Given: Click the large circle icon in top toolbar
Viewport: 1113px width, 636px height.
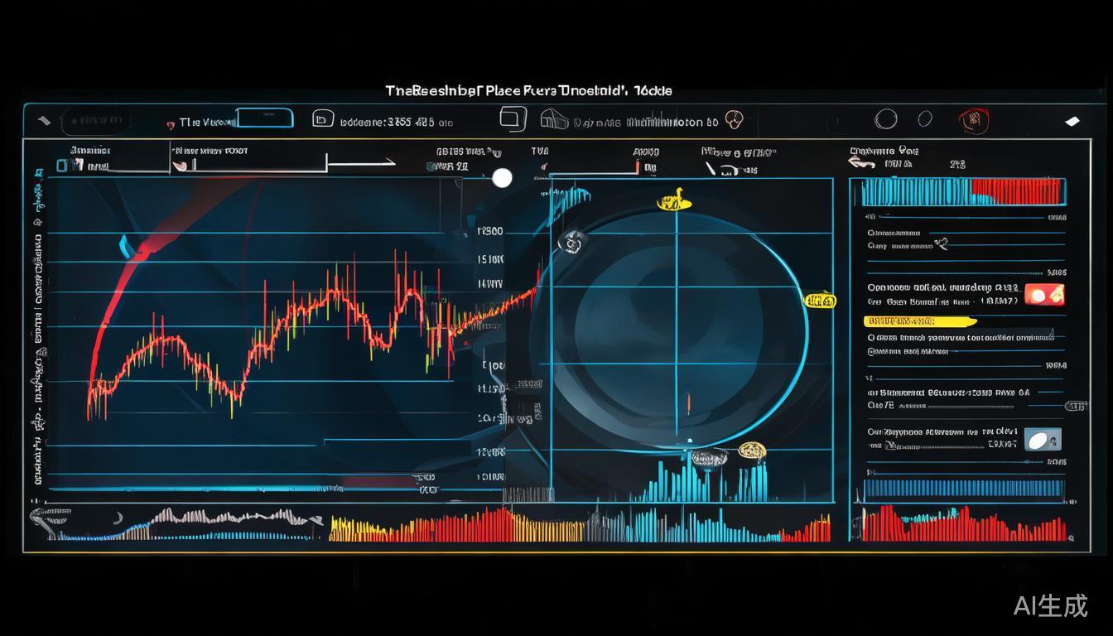Looking at the screenshot, I should pyautogui.click(x=886, y=119).
